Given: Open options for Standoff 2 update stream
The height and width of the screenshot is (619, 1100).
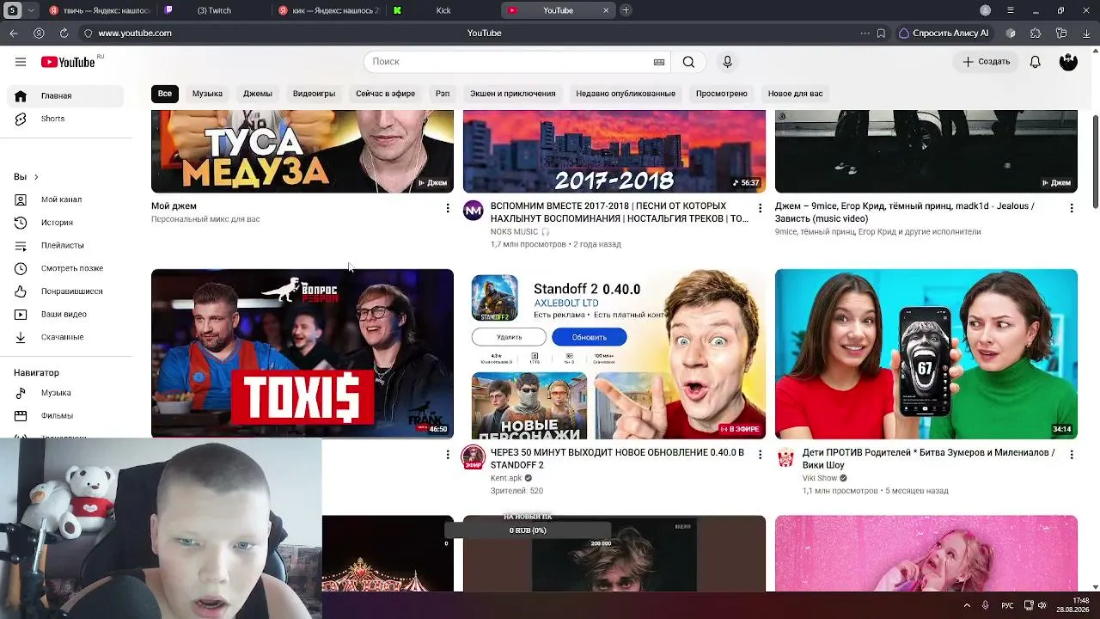Looking at the screenshot, I should [759, 455].
